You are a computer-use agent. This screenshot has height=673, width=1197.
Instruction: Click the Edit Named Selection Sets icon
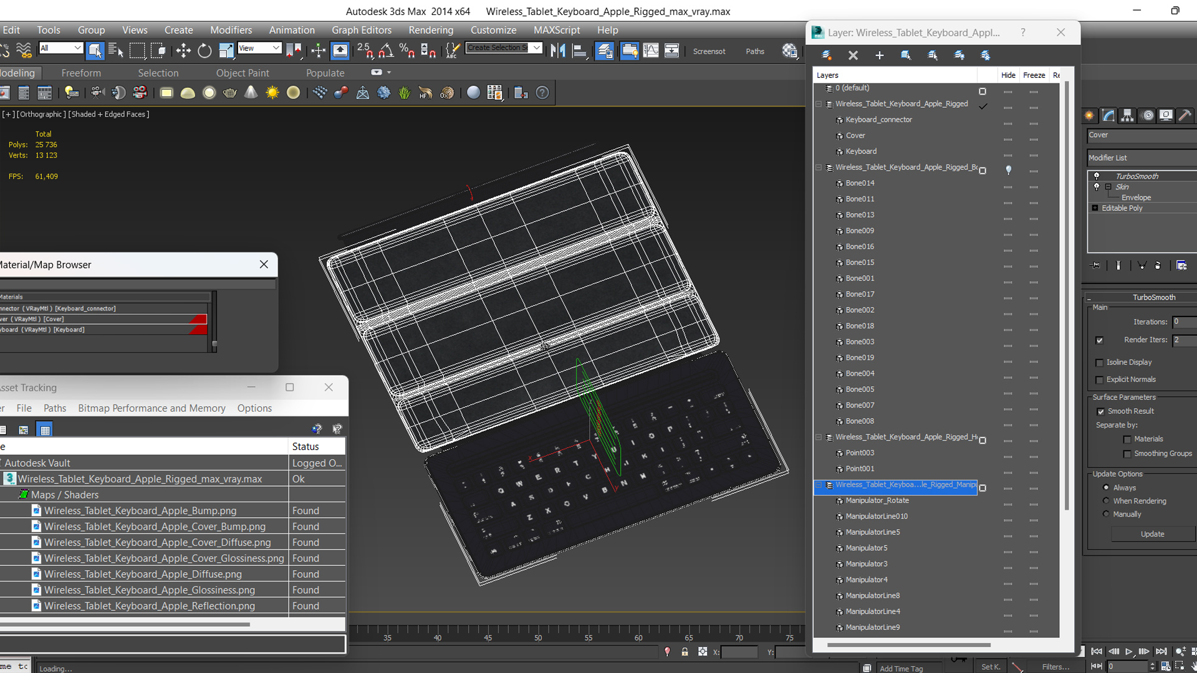(x=453, y=50)
